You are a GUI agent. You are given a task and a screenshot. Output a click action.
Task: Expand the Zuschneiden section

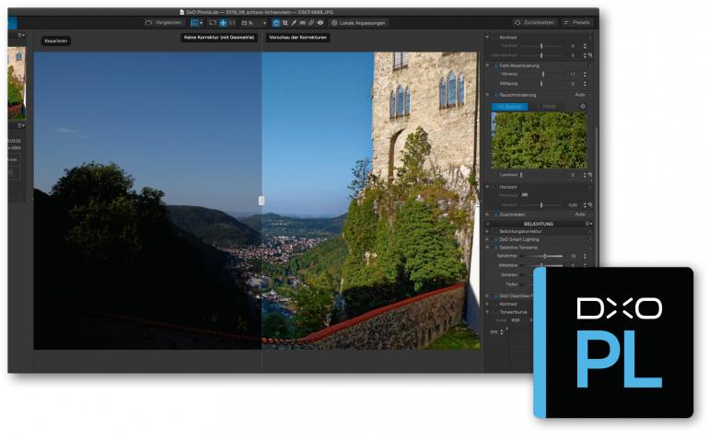tap(487, 214)
